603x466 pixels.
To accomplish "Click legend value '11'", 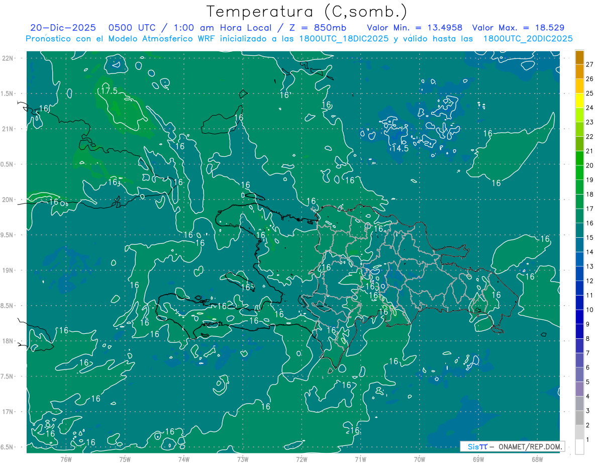I will (589, 296).
